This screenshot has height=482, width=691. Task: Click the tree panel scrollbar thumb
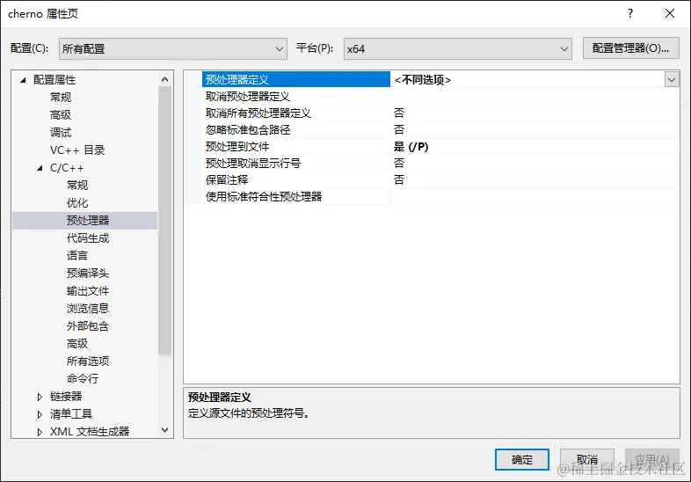click(x=164, y=221)
